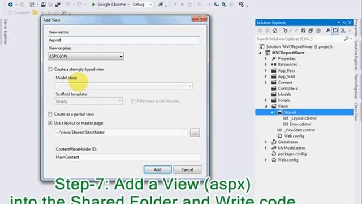This screenshot has width=362, height=204.
Task: Select _Layout.cshtml in Solution Explorer
Action: [x=303, y=118]
